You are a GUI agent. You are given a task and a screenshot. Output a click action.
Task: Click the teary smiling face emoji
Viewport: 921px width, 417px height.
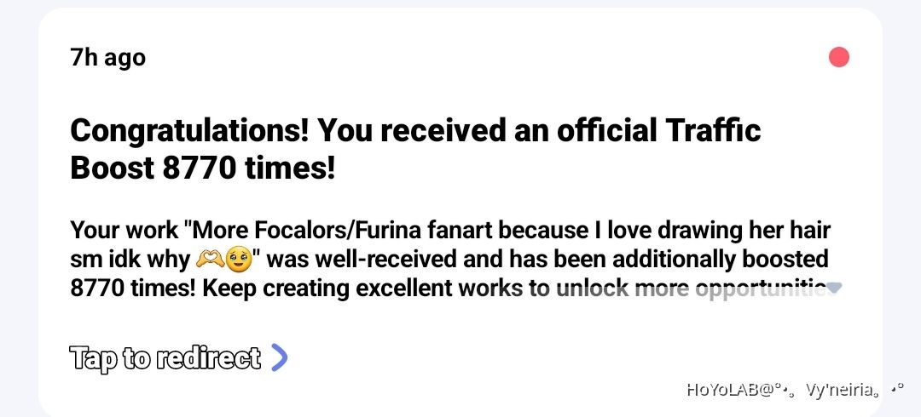[238, 259]
